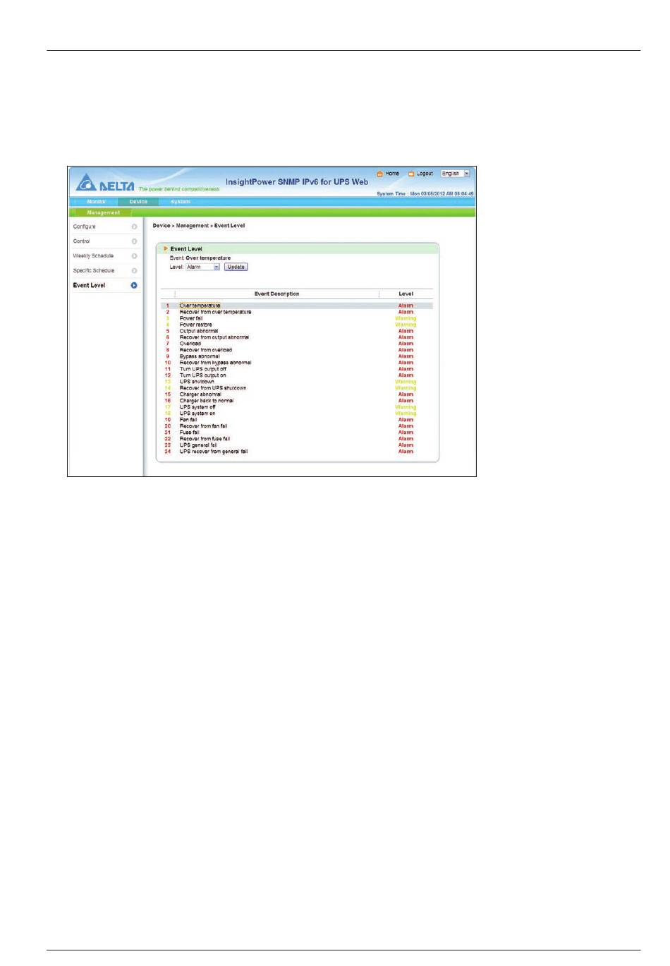The image size is (670, 966).
Task: Select 'Recover from UPS shutdown' event row
Action: pyautogui.click(x=297, y=388)
